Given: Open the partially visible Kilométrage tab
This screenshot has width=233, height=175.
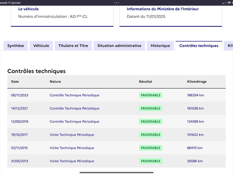Looking at the screenshot, I should pos(229,46).
